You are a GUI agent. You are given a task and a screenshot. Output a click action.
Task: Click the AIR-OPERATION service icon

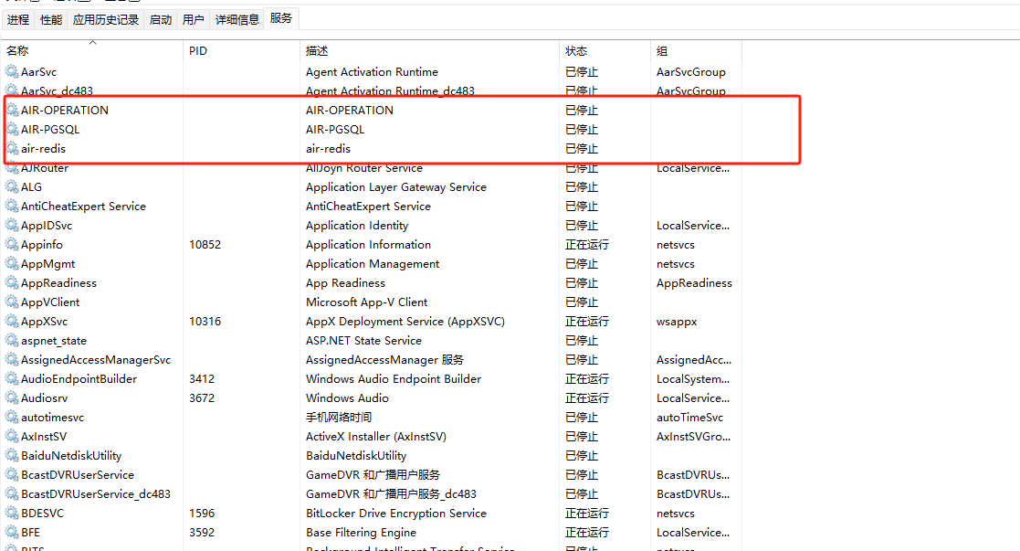tap(13, 110)
